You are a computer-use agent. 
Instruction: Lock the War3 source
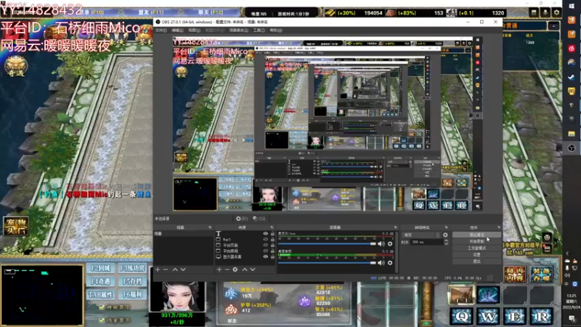pyautogui.click(x=273, y=240)
